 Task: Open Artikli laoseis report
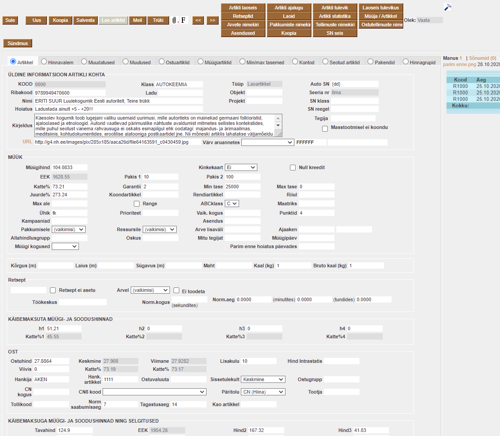pos(243,8)
